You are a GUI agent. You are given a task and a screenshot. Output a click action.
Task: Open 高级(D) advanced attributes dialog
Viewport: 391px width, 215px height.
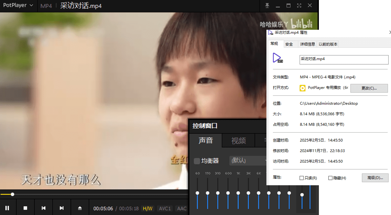pyautogui.click(x=375, y=177)
